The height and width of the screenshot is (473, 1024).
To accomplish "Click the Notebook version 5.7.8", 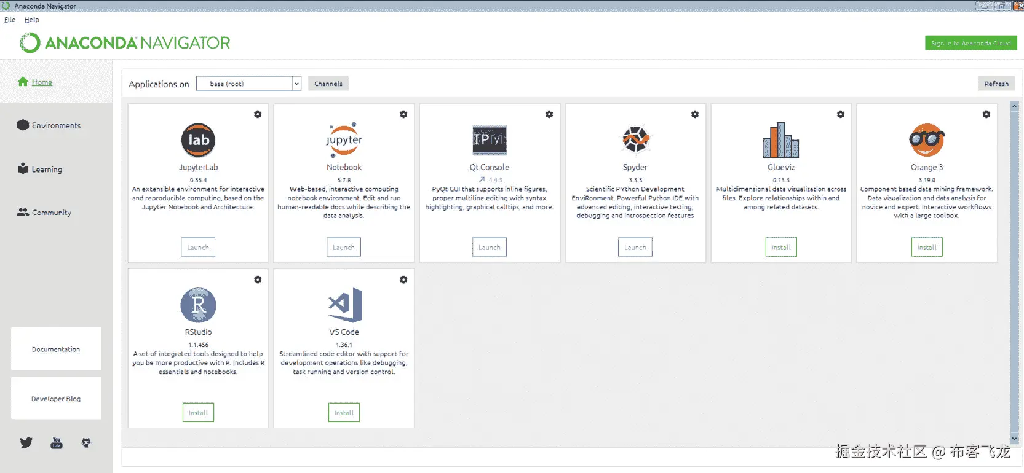I will coord(344,180).
